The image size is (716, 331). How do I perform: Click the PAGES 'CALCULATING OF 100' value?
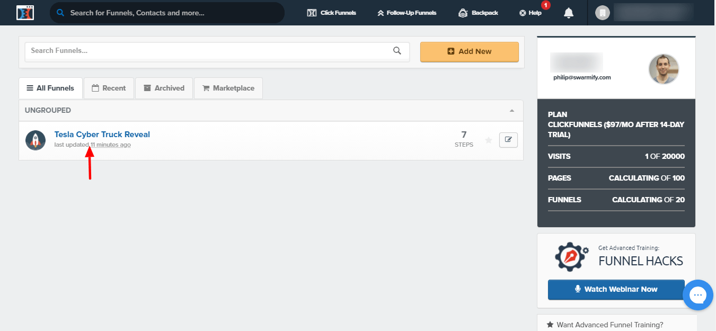[647, 178]
